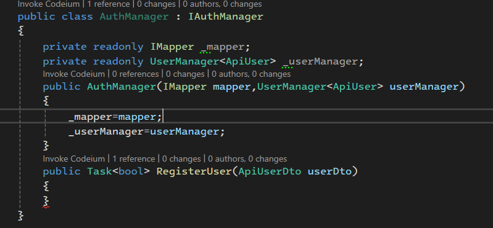Click Invoke Codeium above the AuthManager class declaration
The image size is (493, 228).
click(x=48, y=4)
